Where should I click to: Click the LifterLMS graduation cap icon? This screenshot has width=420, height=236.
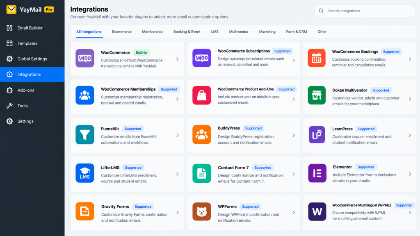click(84, 173)
